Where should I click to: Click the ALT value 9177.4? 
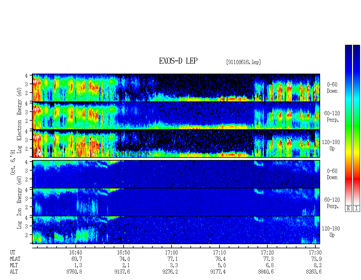218,272
